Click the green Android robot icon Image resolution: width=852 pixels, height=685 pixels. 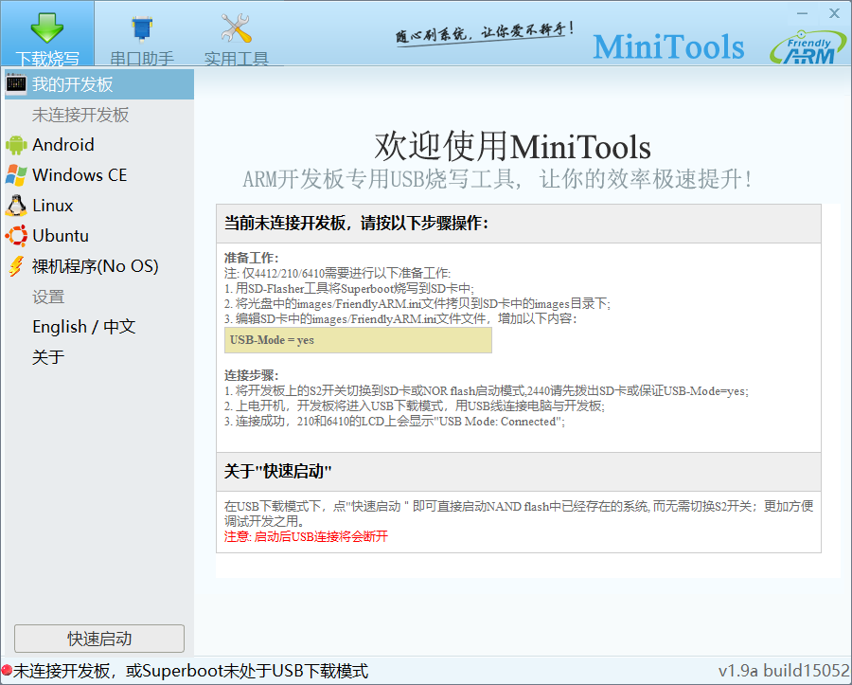(x=16, y=145)
